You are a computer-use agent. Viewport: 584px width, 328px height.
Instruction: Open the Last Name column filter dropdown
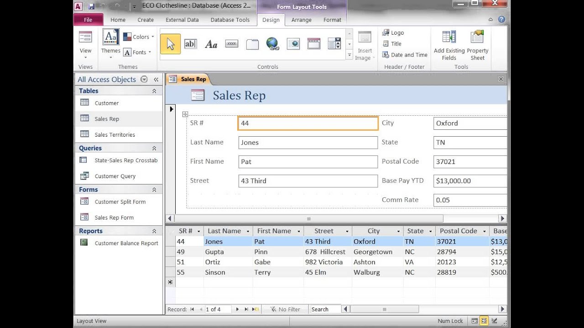pyautogui.click(x=248, y=231)
